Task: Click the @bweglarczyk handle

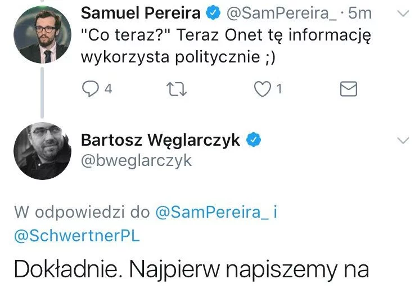Action: (136, 160)
